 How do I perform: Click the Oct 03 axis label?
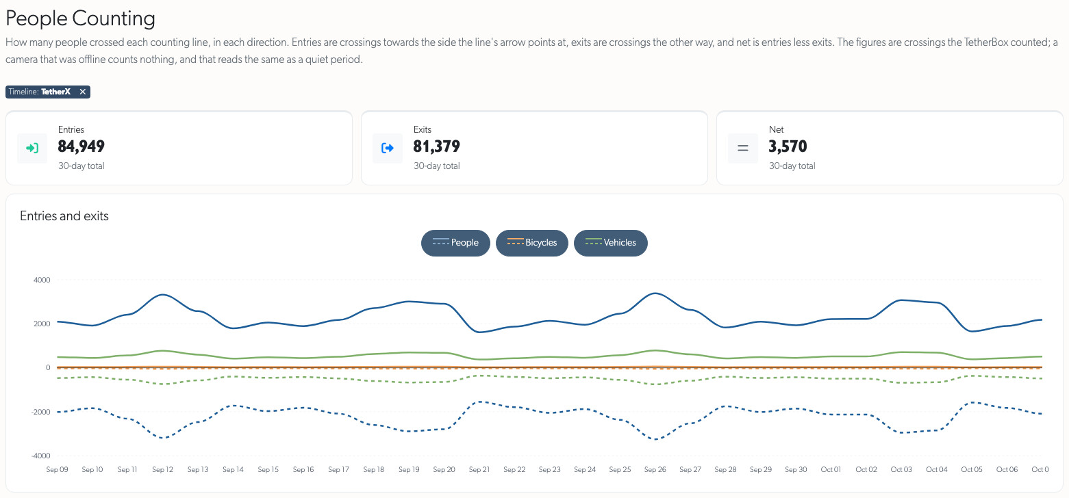point(901,470)
